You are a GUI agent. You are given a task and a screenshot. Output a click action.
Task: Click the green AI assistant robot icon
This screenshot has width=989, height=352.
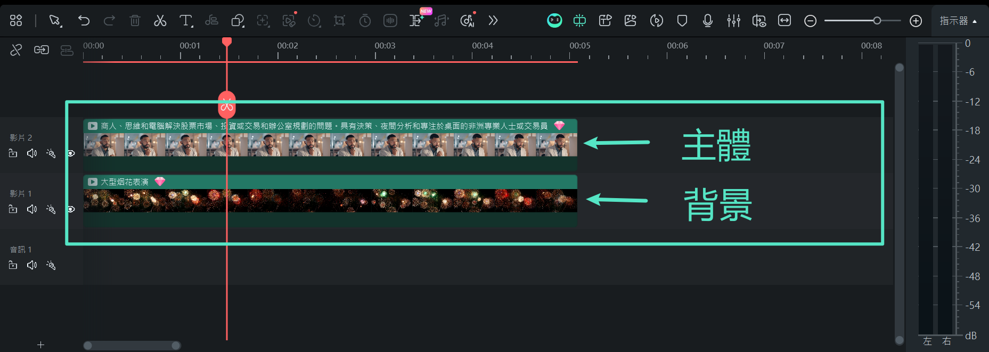point(554,21)
